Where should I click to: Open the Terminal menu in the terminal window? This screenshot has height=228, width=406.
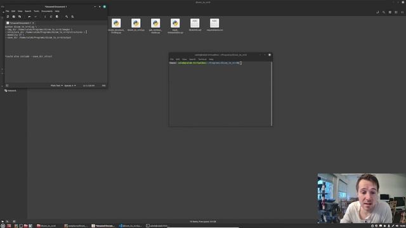tap(202, 59)
